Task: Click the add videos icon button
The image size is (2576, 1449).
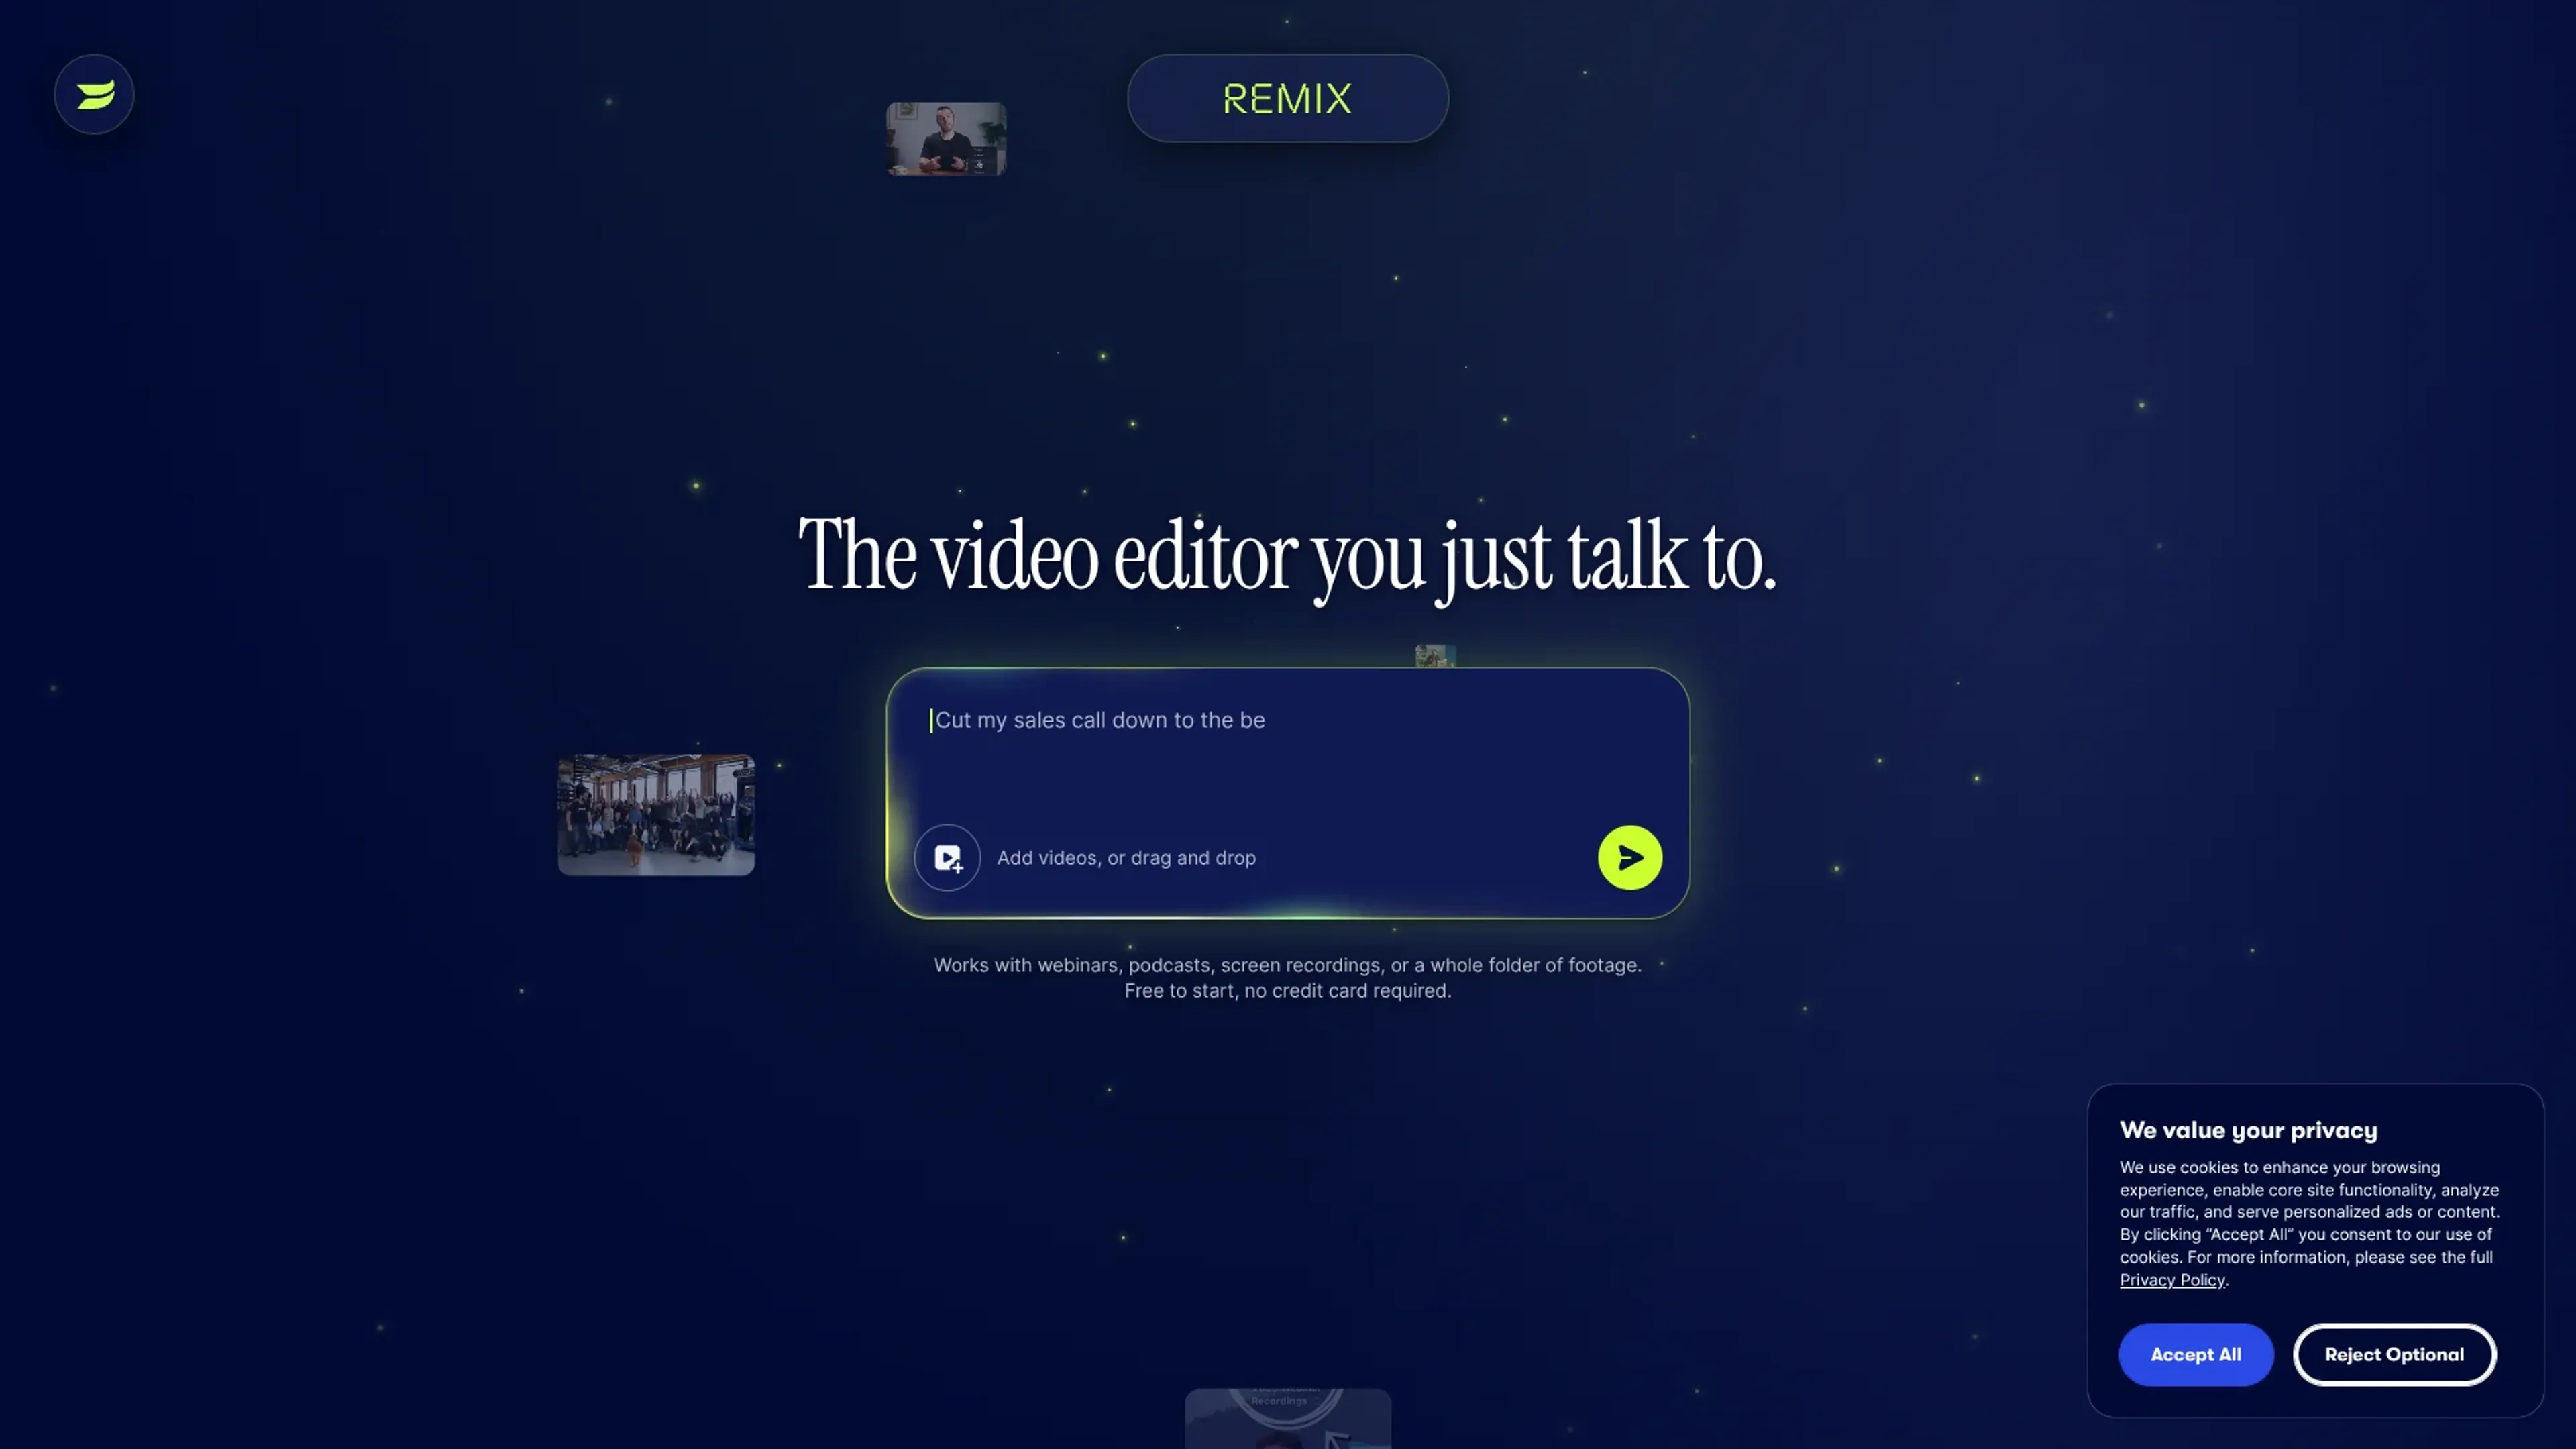Action: (x=946, y=857)
